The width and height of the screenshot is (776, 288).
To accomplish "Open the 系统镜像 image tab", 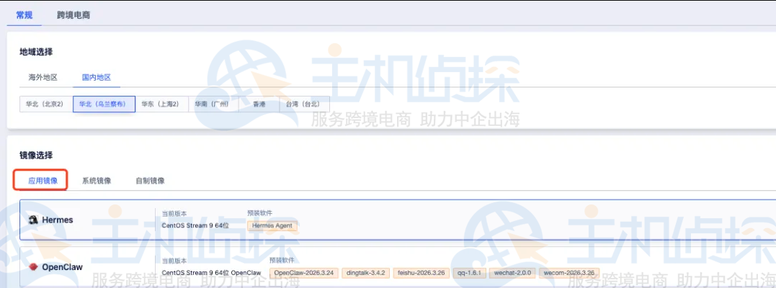I will coord(97,181).
